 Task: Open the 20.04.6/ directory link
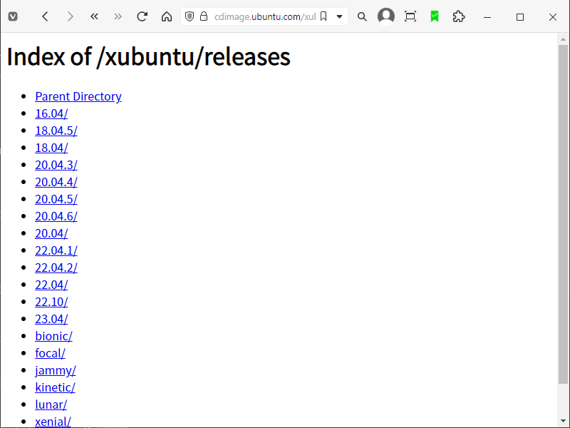click(x=56, y=216)
